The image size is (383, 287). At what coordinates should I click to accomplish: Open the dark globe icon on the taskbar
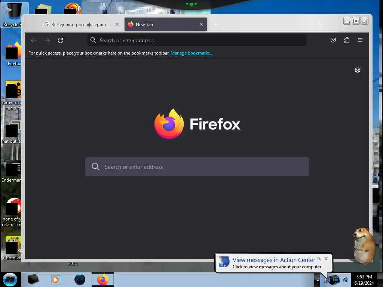pos(80,280)
